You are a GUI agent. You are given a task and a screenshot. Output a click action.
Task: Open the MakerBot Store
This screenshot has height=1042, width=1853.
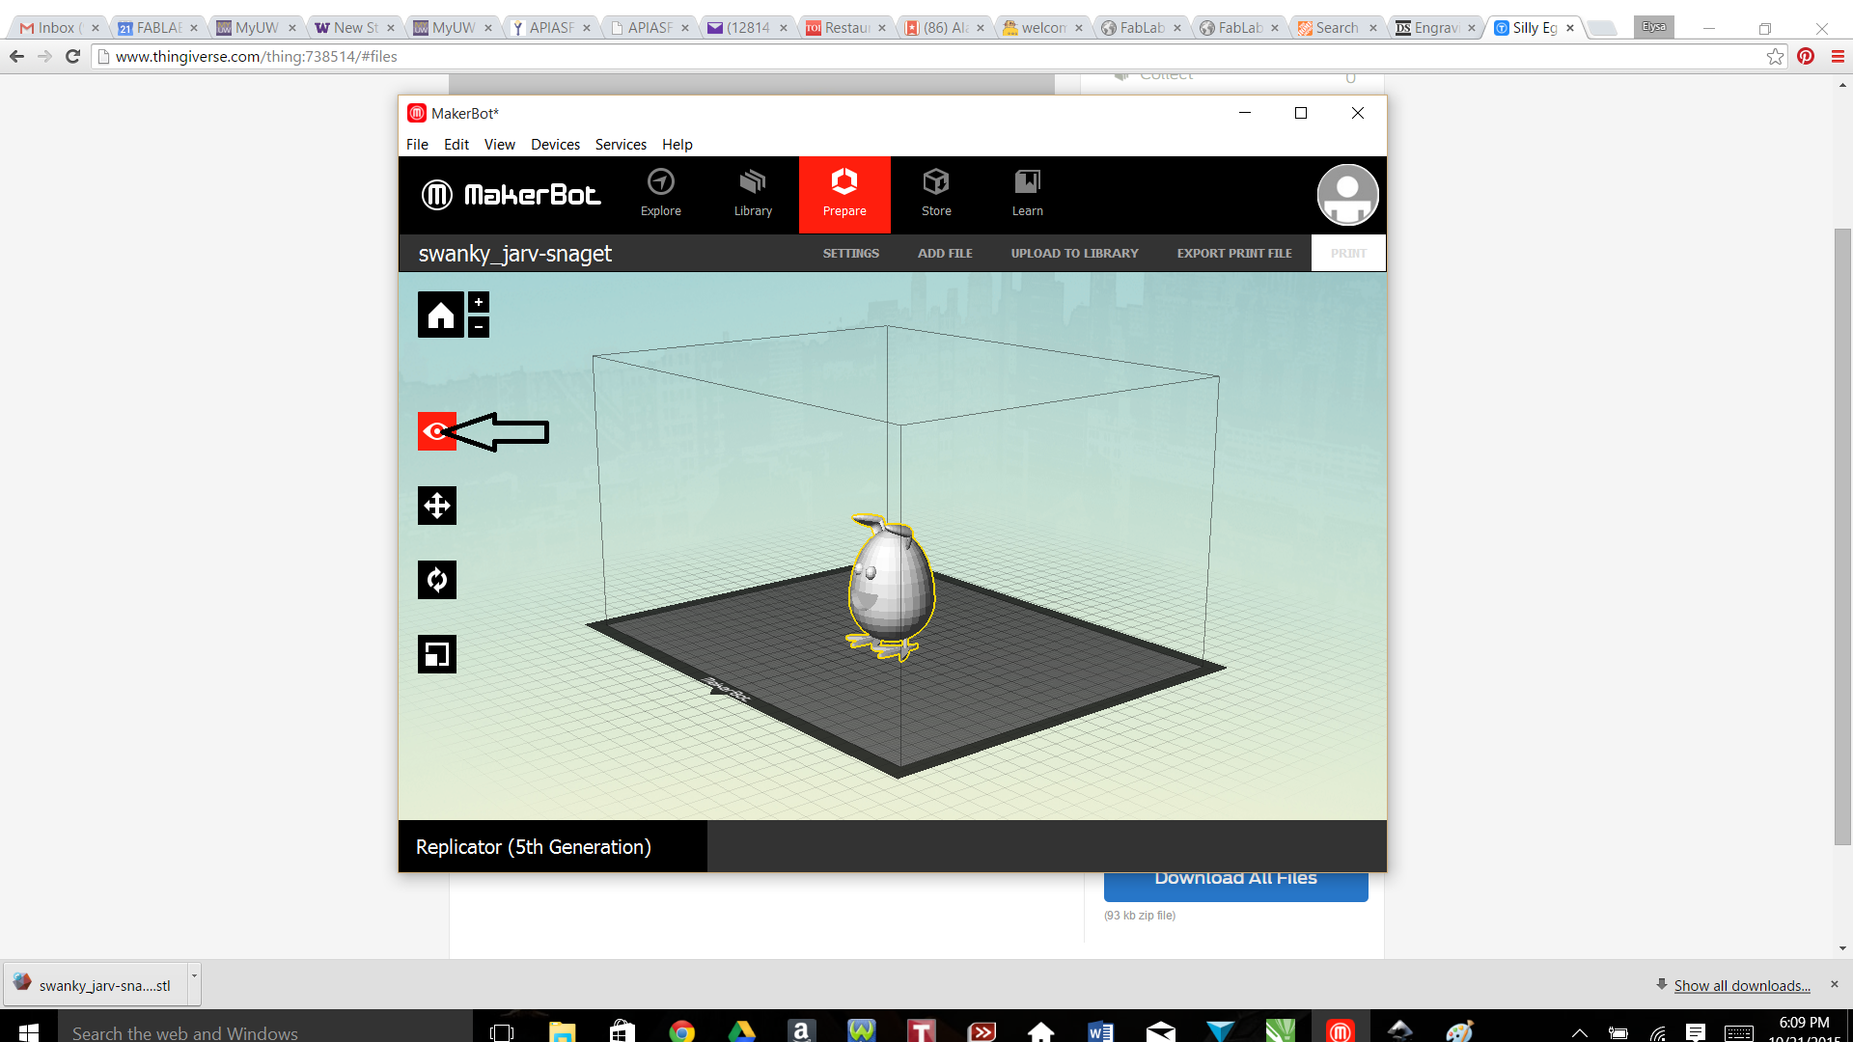pyautogui.click(x=935, y=193)
